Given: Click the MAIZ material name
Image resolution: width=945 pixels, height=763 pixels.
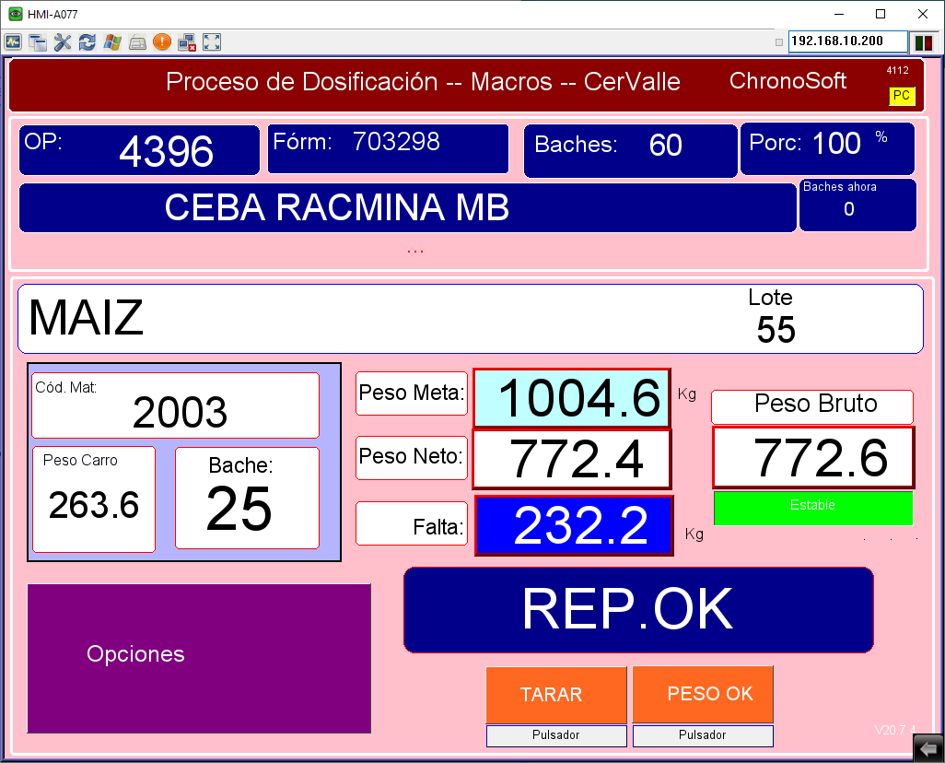Looking at the screenshot, I should (87, 319).
